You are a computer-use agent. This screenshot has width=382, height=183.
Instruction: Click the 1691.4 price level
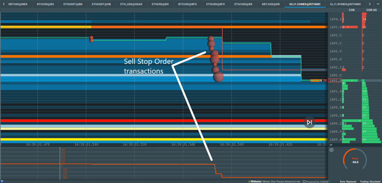pyautogui.click(x=335, y=91)
